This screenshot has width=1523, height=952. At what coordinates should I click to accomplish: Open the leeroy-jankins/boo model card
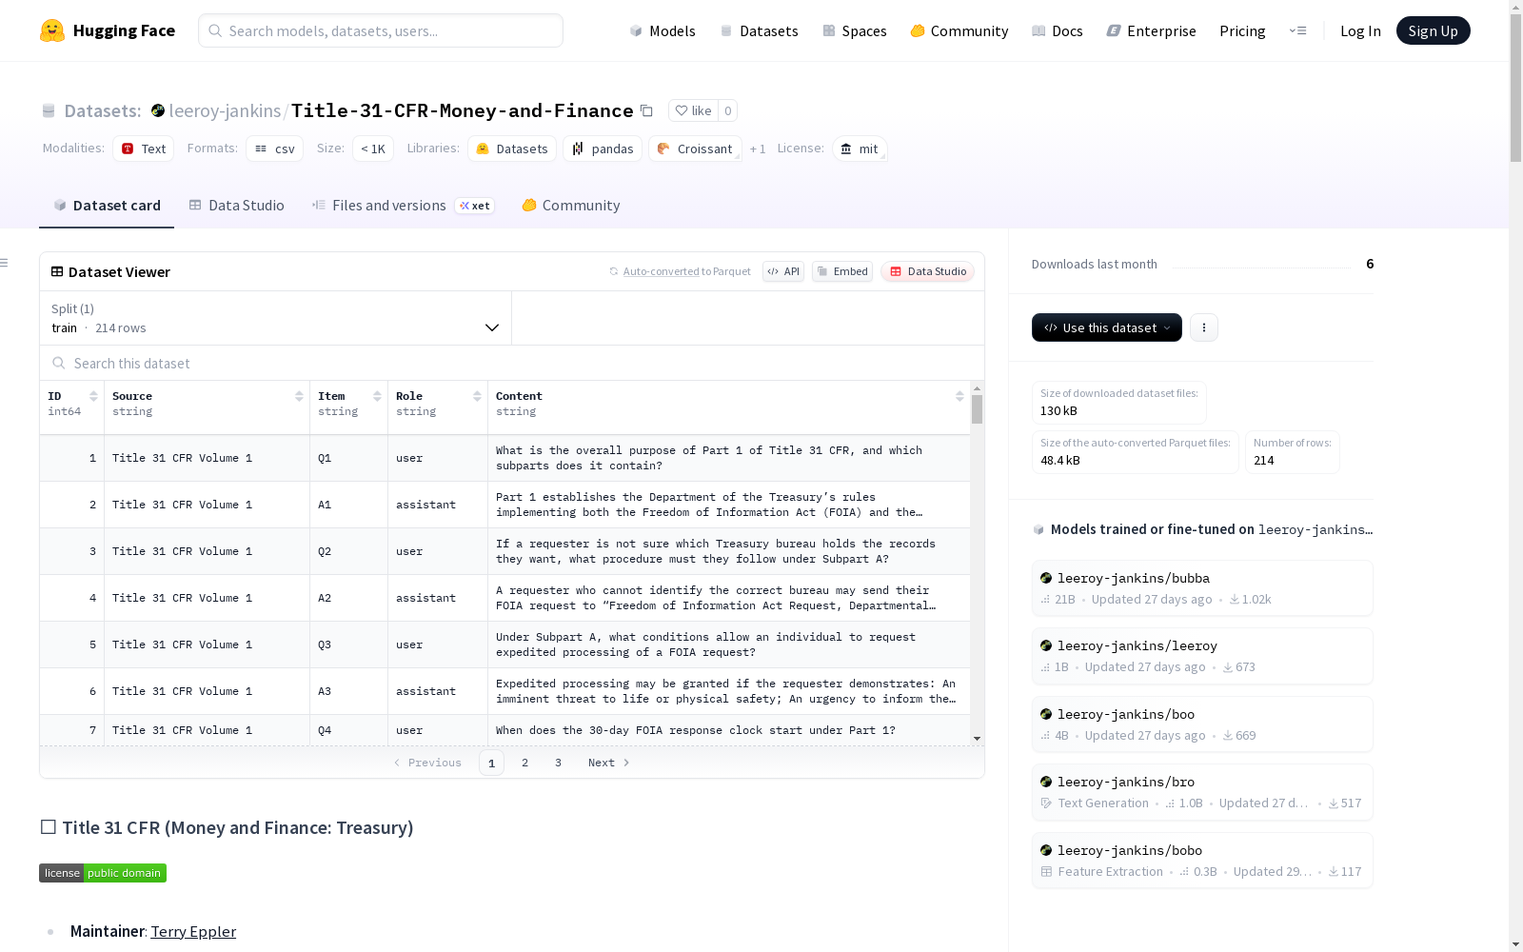click(x=1202, y=724)
